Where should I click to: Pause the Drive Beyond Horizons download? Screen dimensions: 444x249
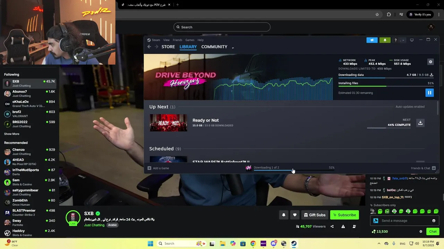pyautogui.click(x=429, y=93)
